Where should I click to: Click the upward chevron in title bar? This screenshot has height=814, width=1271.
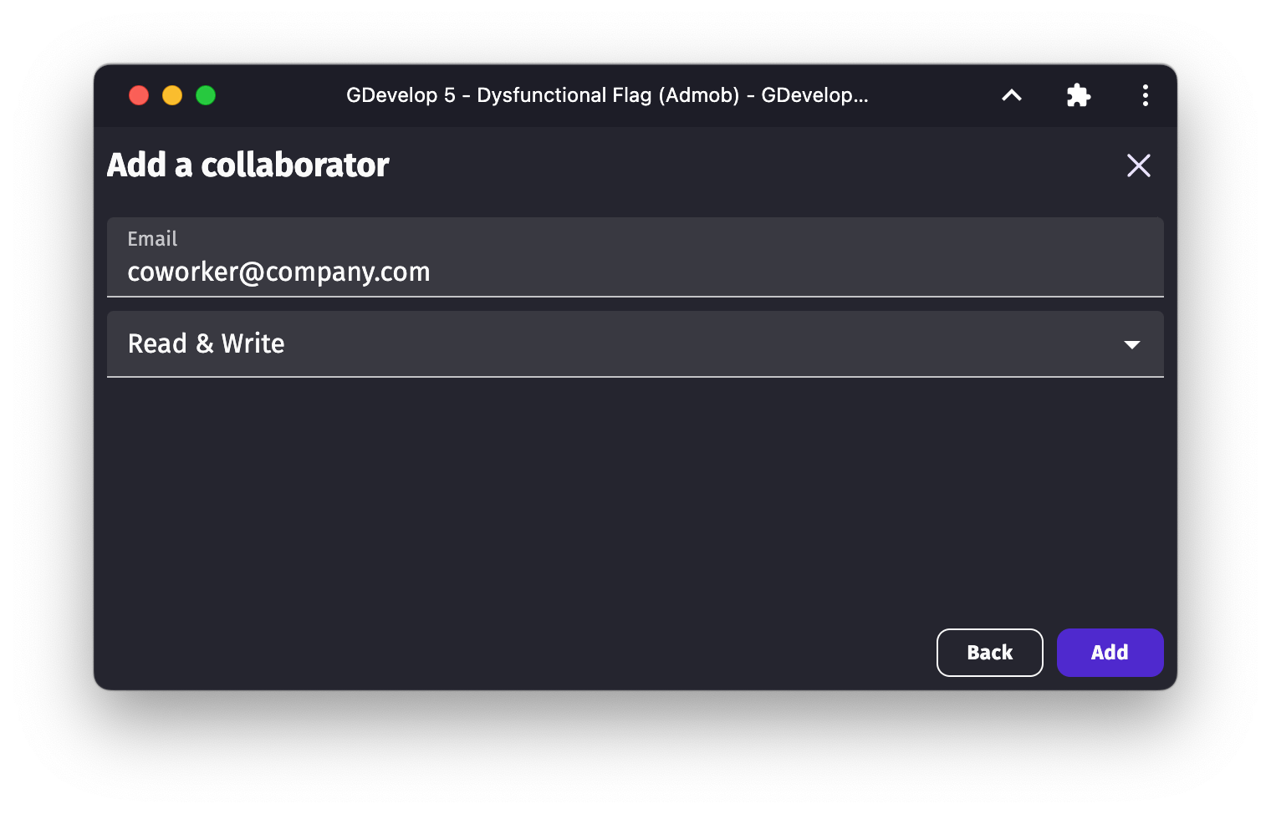1012,95
